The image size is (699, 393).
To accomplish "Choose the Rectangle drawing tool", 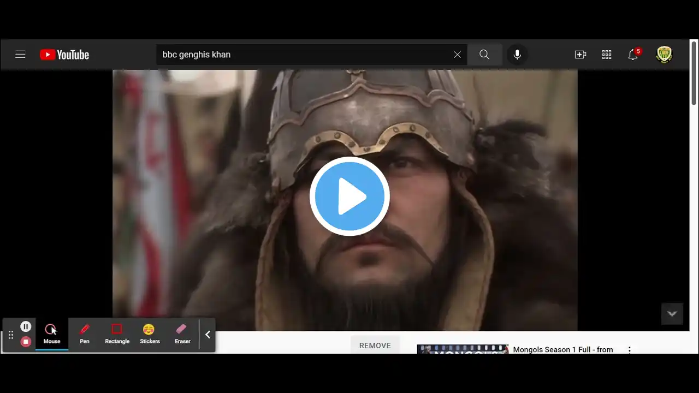I will coord(117,334).
